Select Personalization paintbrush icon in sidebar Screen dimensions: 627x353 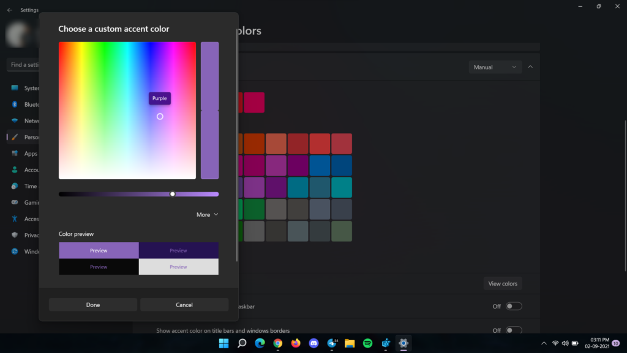15,137
